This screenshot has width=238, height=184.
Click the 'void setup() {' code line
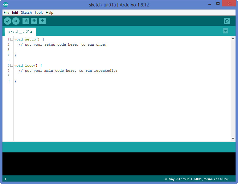tap(29, 39)
